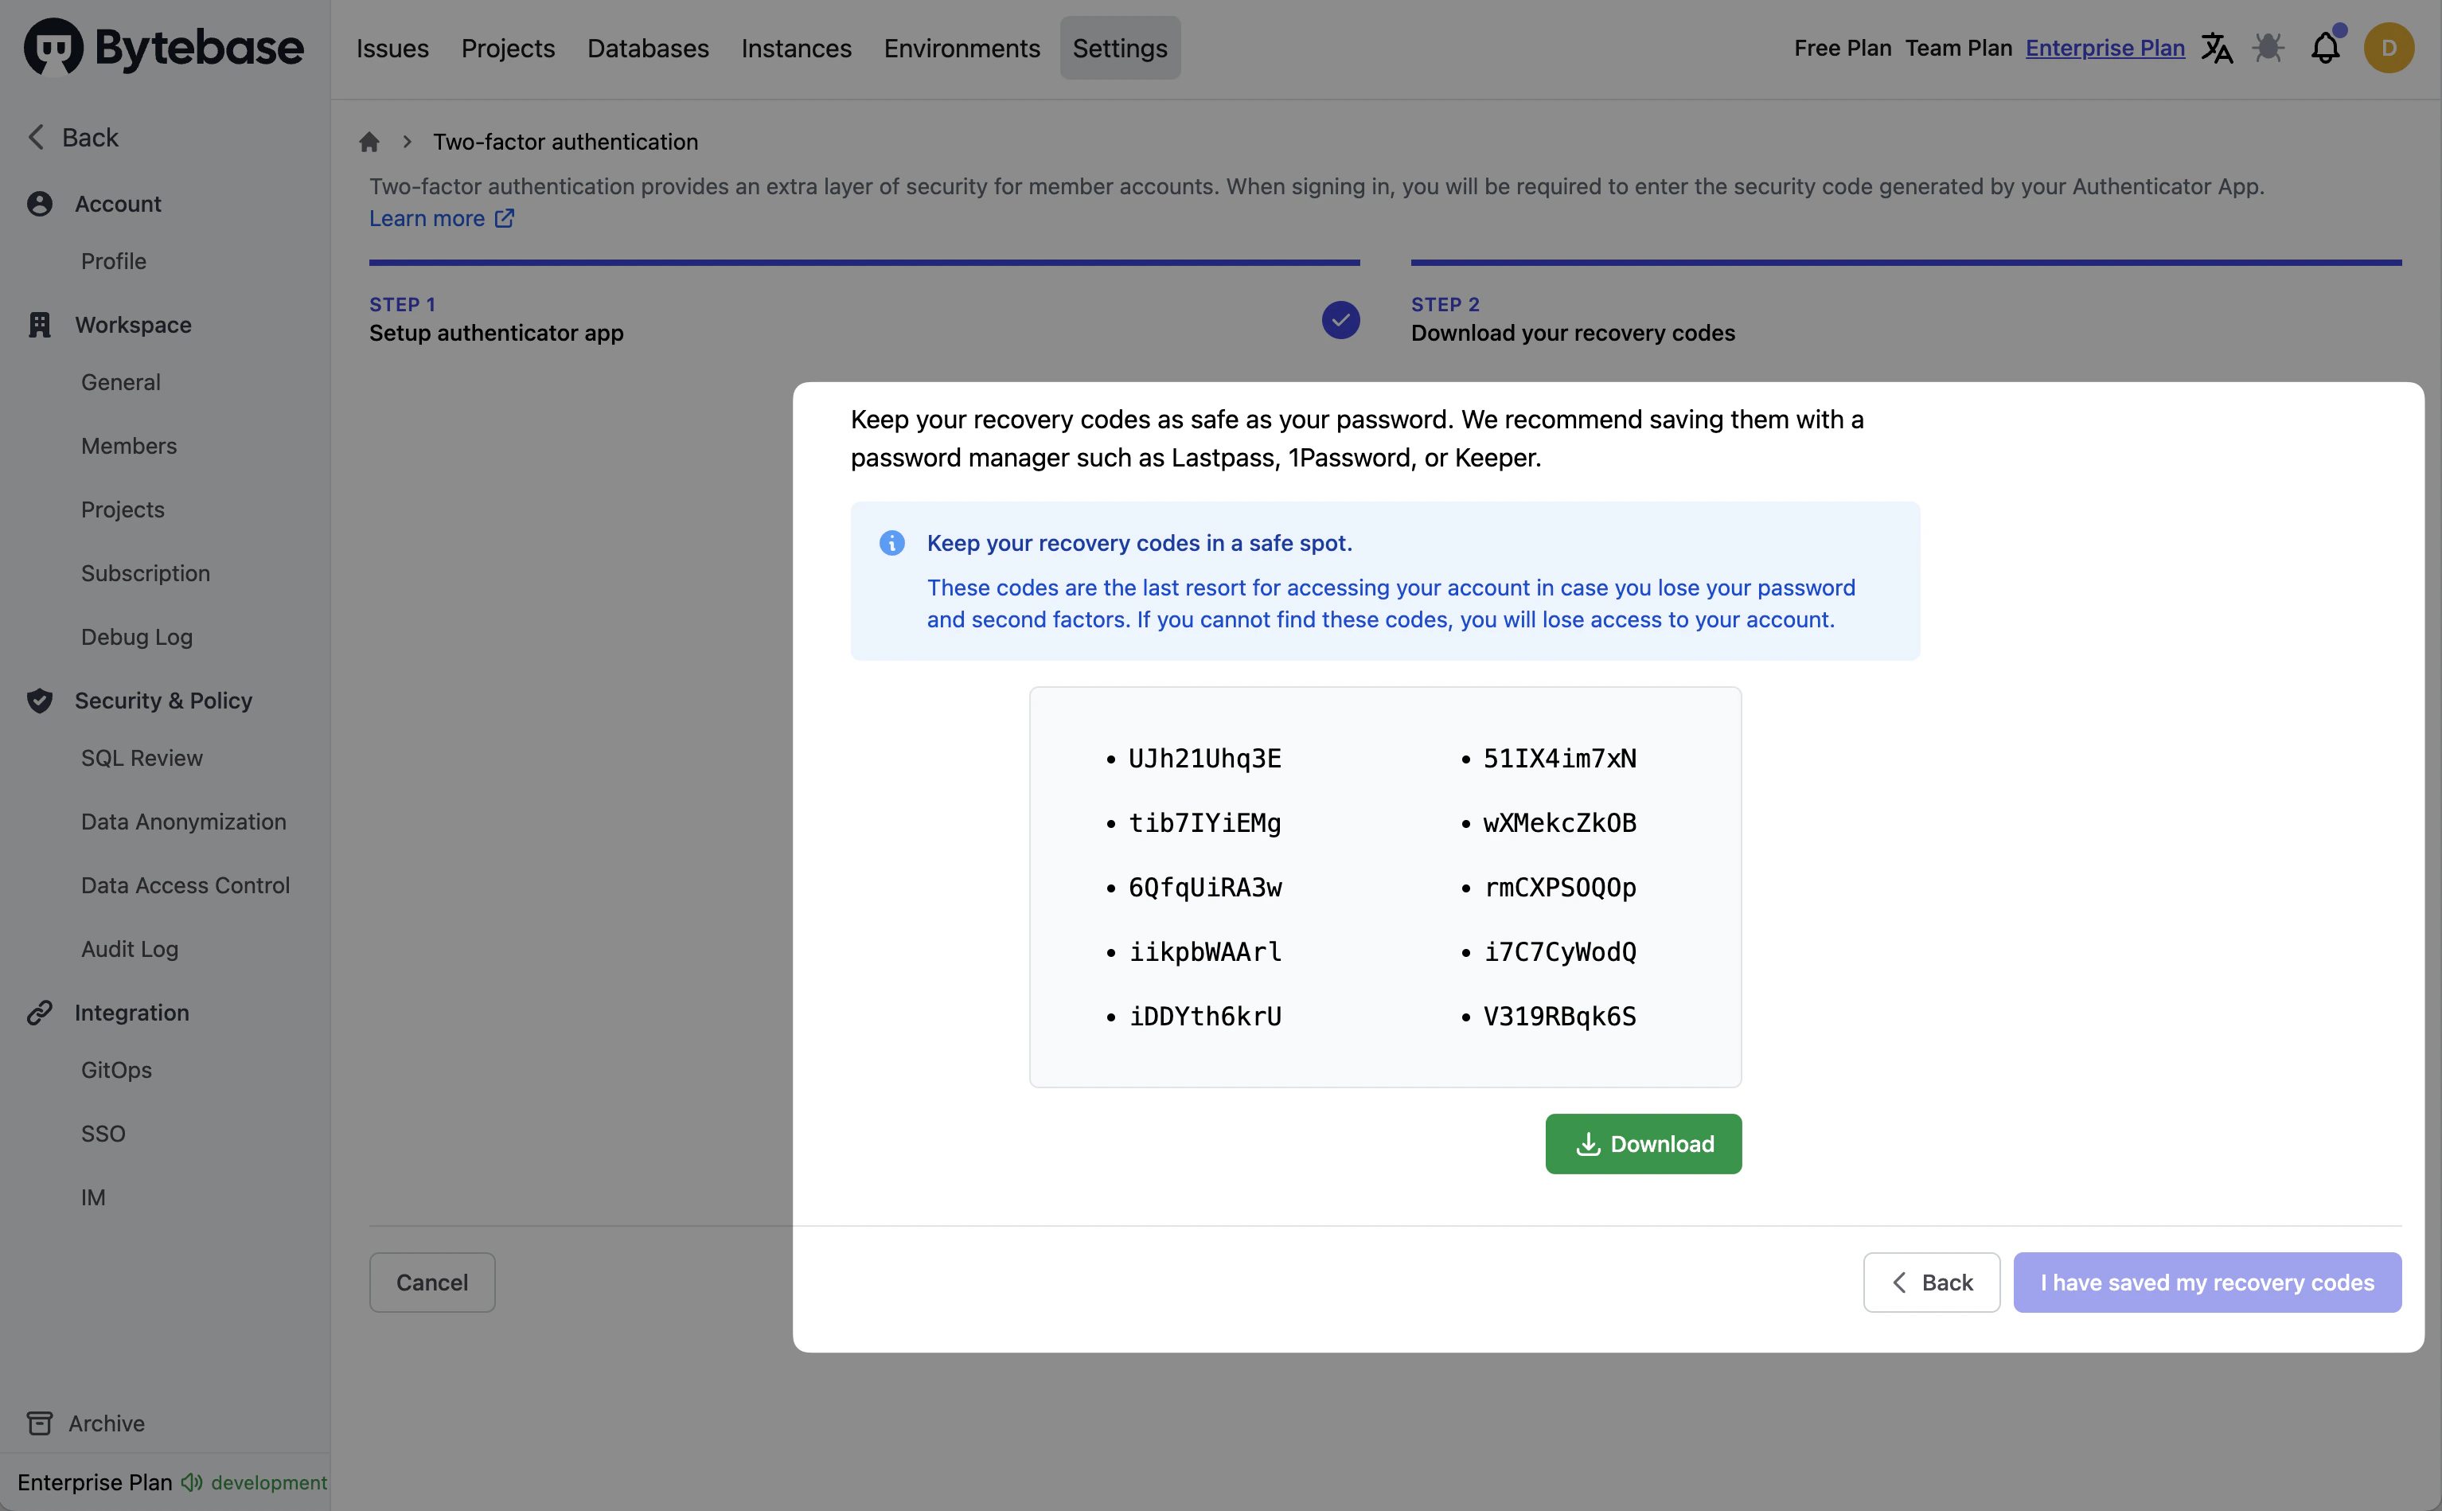
Task: Click the speaker icon next to development
Action: click(x=190, y=1483)
